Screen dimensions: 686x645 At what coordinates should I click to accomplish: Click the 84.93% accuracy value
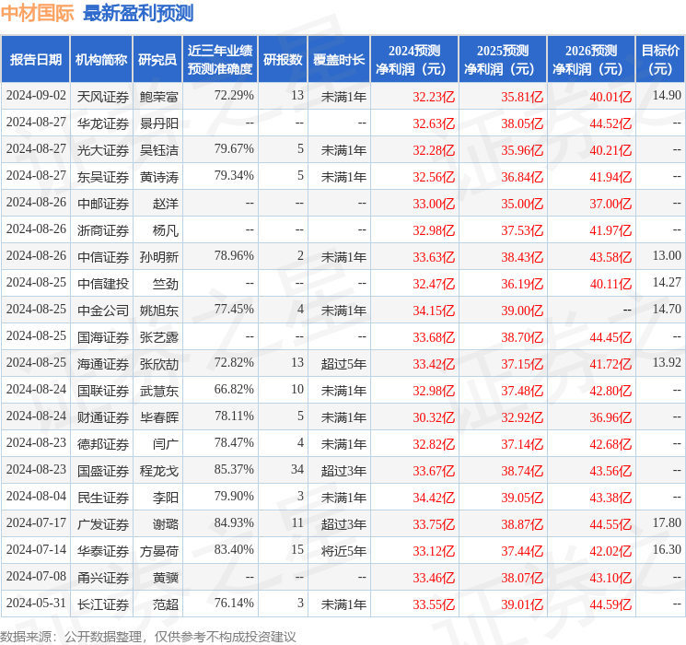[x=234, y=522]
